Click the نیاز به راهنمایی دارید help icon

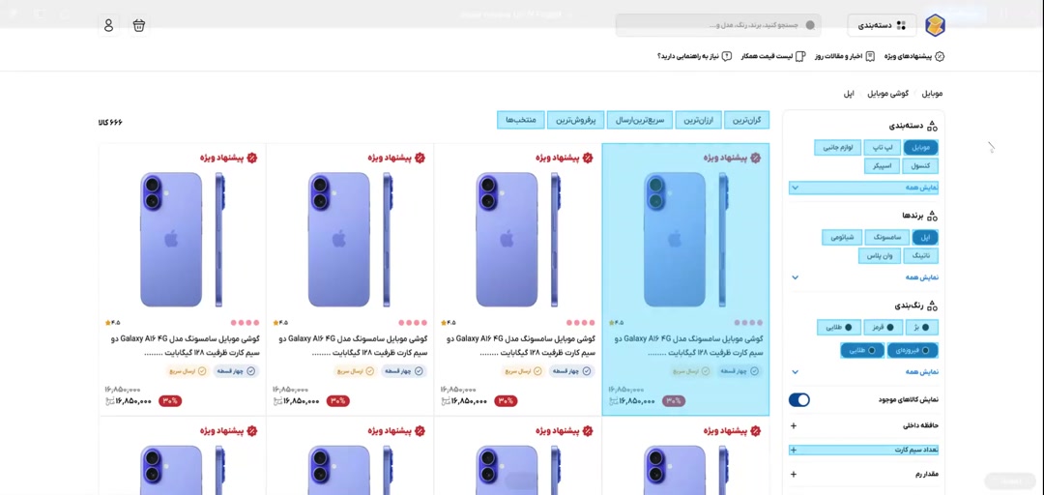click(727, 56)
